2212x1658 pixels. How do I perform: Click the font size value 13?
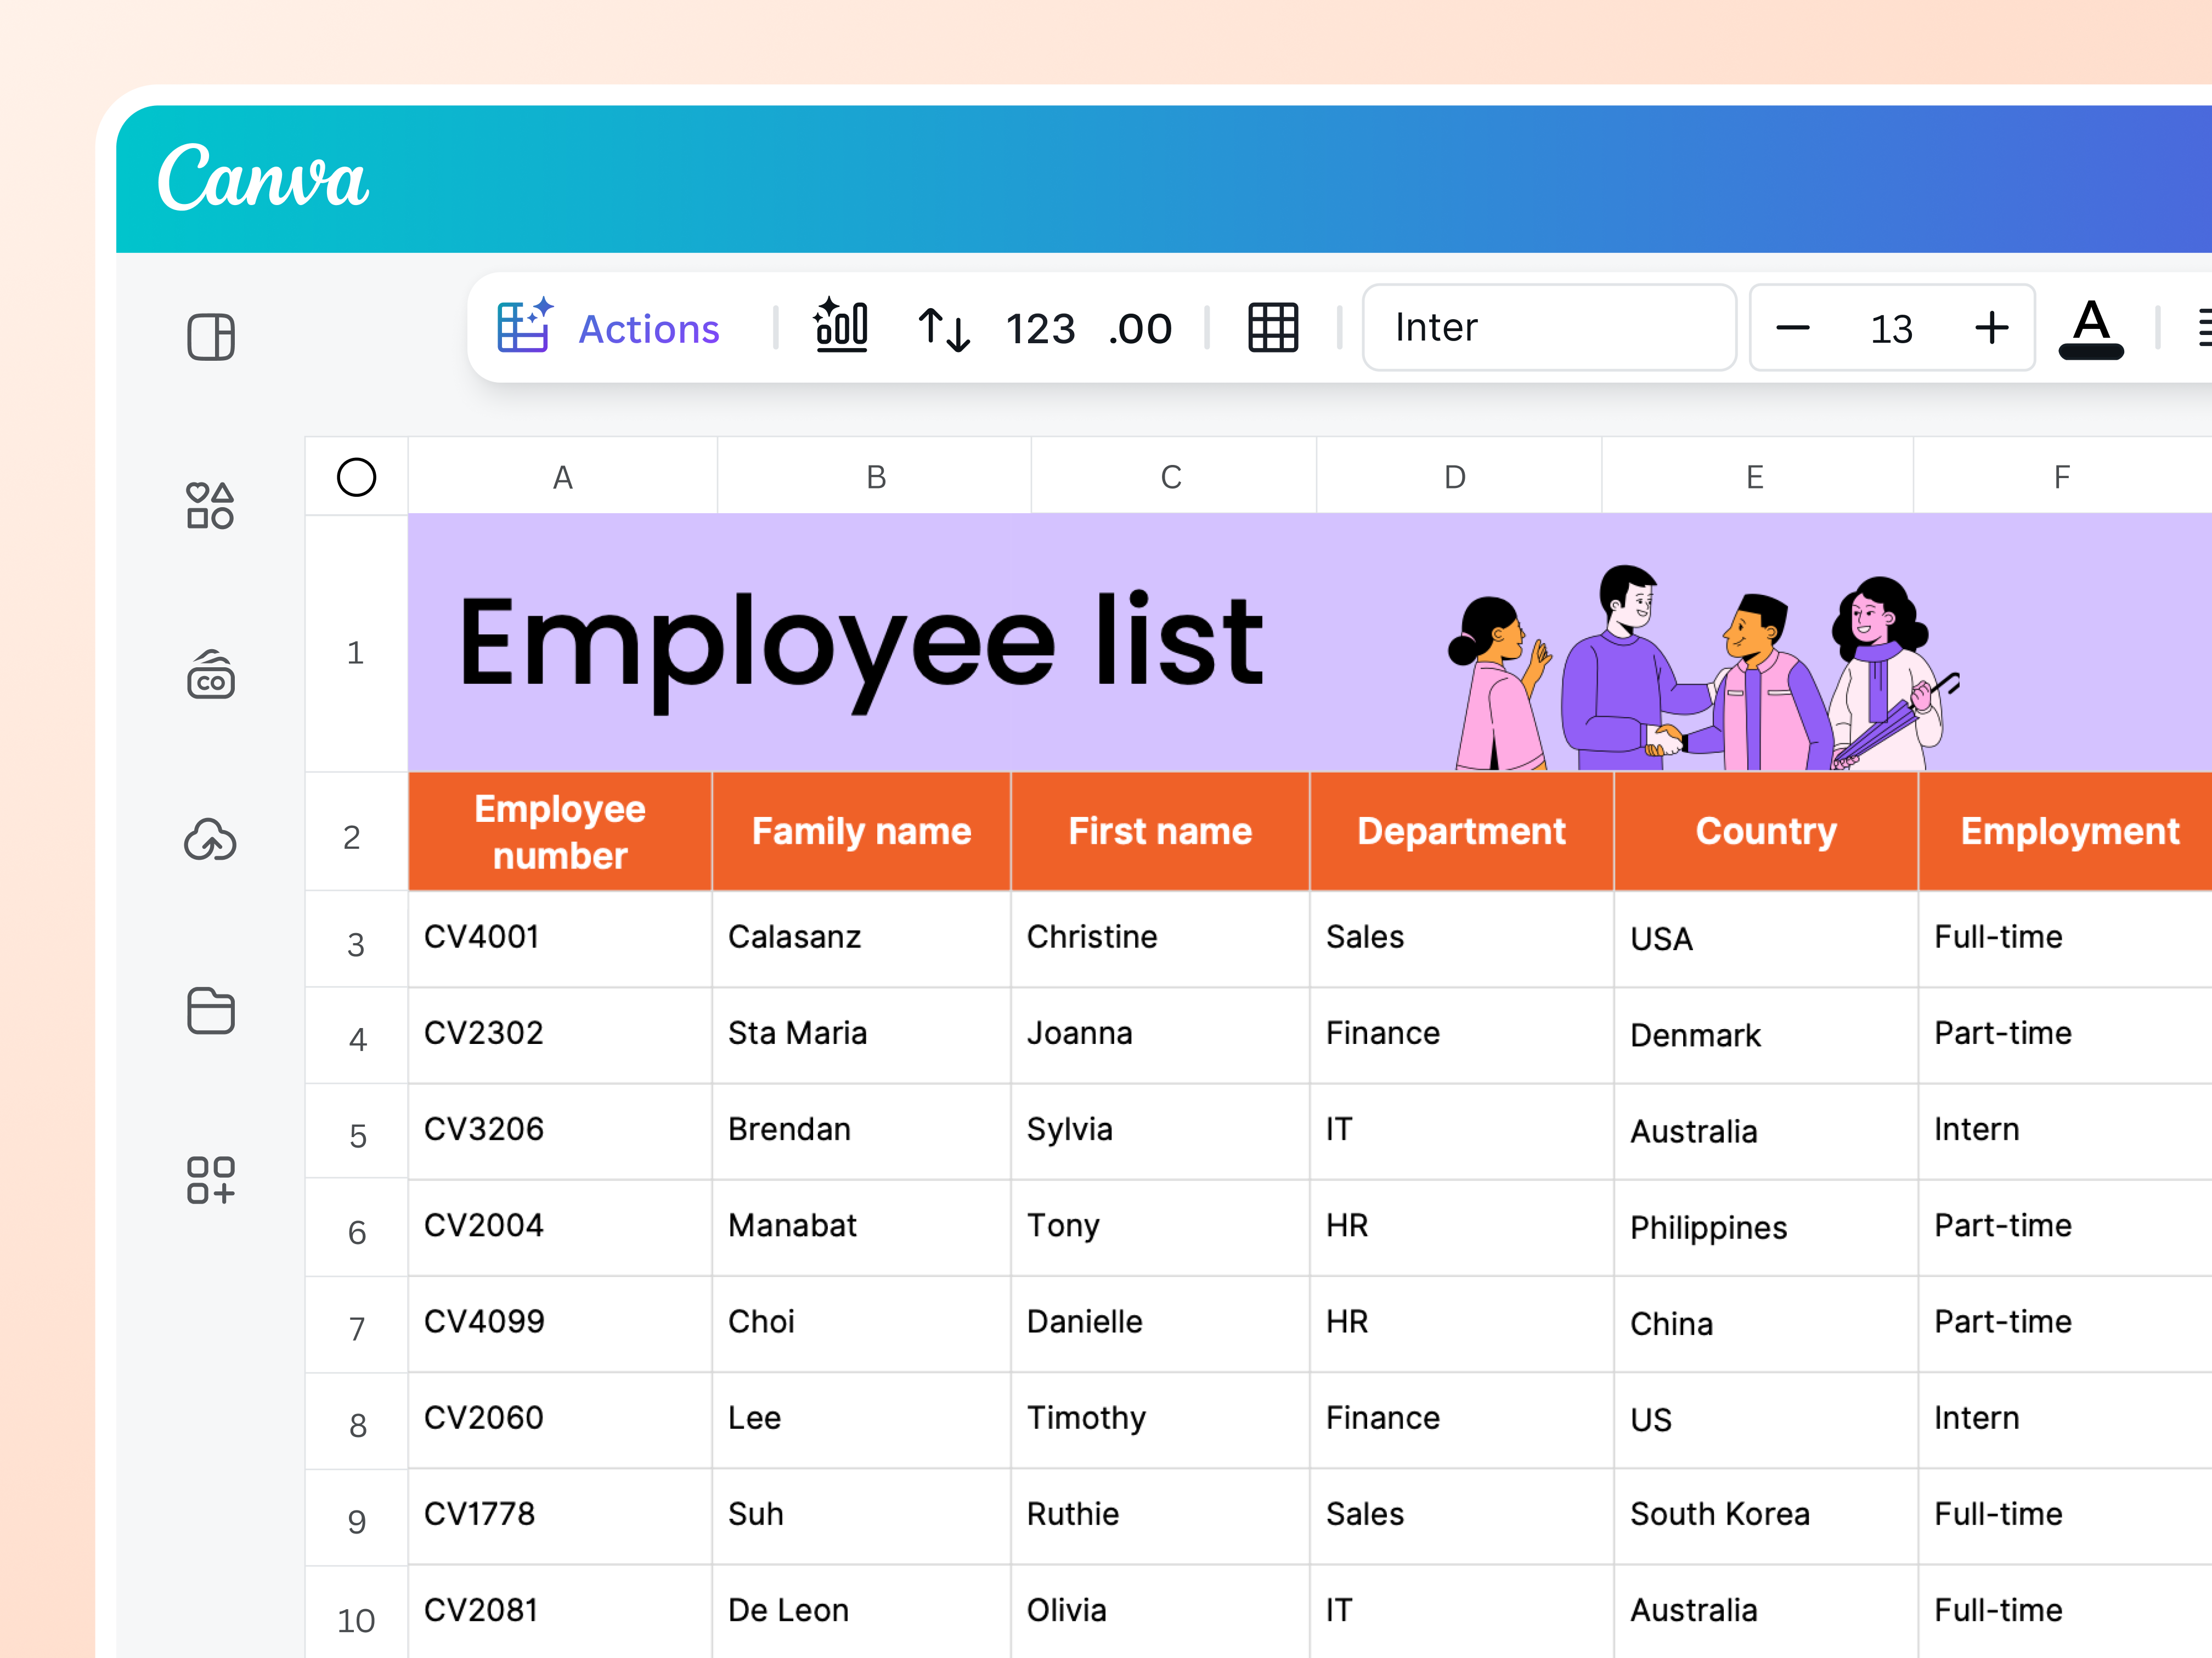1891,329
